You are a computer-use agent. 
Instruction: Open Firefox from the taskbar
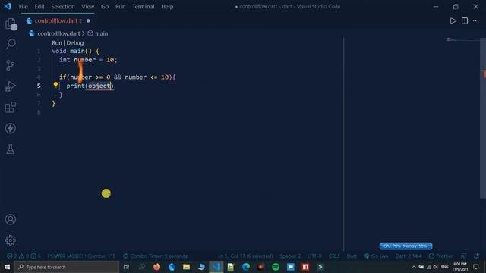(156, 267)
